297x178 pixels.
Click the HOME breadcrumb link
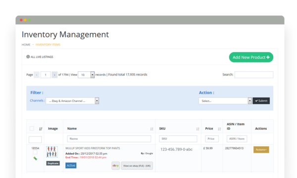26,44
